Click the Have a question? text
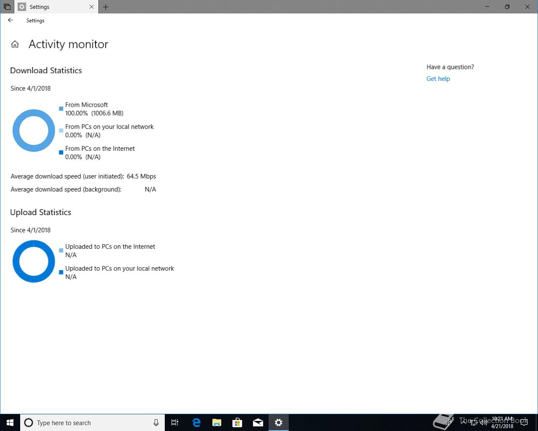538x431 pixels. click(x=450, y=67)
